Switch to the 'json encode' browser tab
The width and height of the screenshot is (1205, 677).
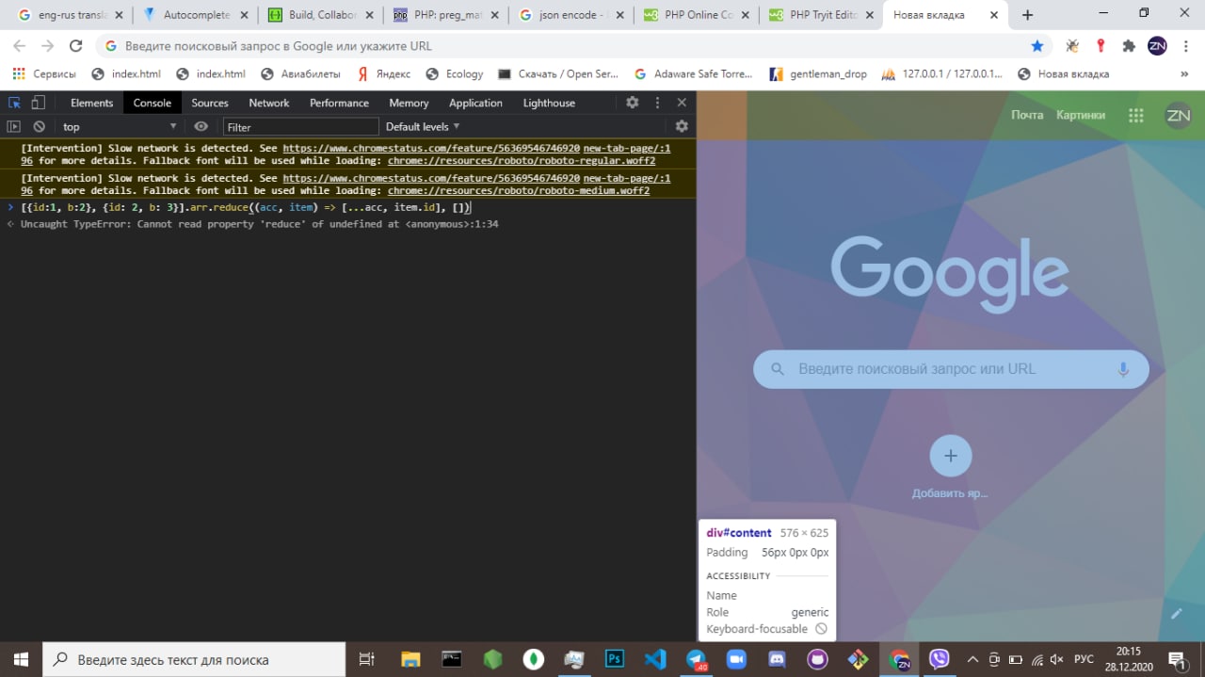tap(571, 15)
